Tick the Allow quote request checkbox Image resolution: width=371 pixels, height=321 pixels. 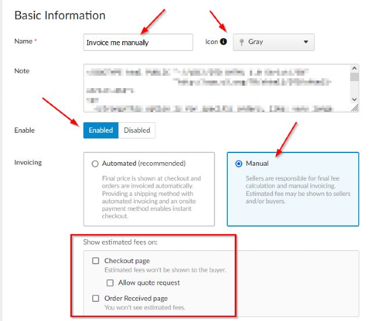point(110,283)
